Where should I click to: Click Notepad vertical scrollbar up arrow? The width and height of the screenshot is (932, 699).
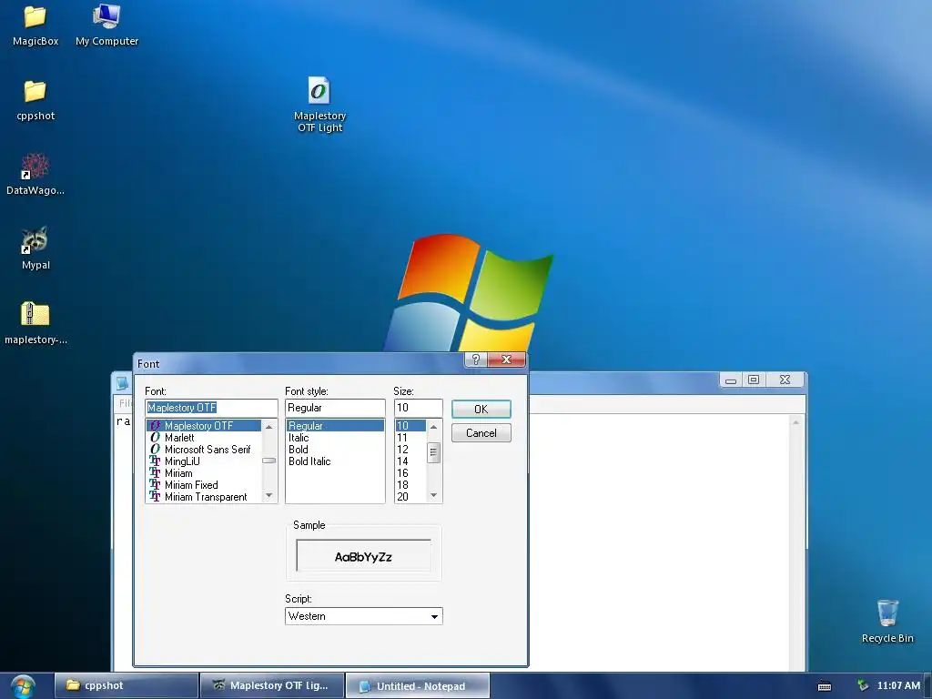(x=795, y=422)
